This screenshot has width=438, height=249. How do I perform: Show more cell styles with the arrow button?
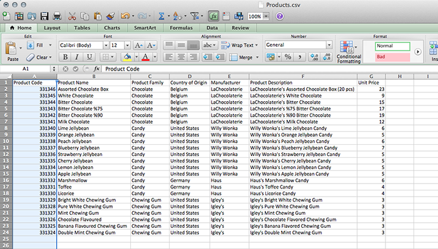point(417,52)
